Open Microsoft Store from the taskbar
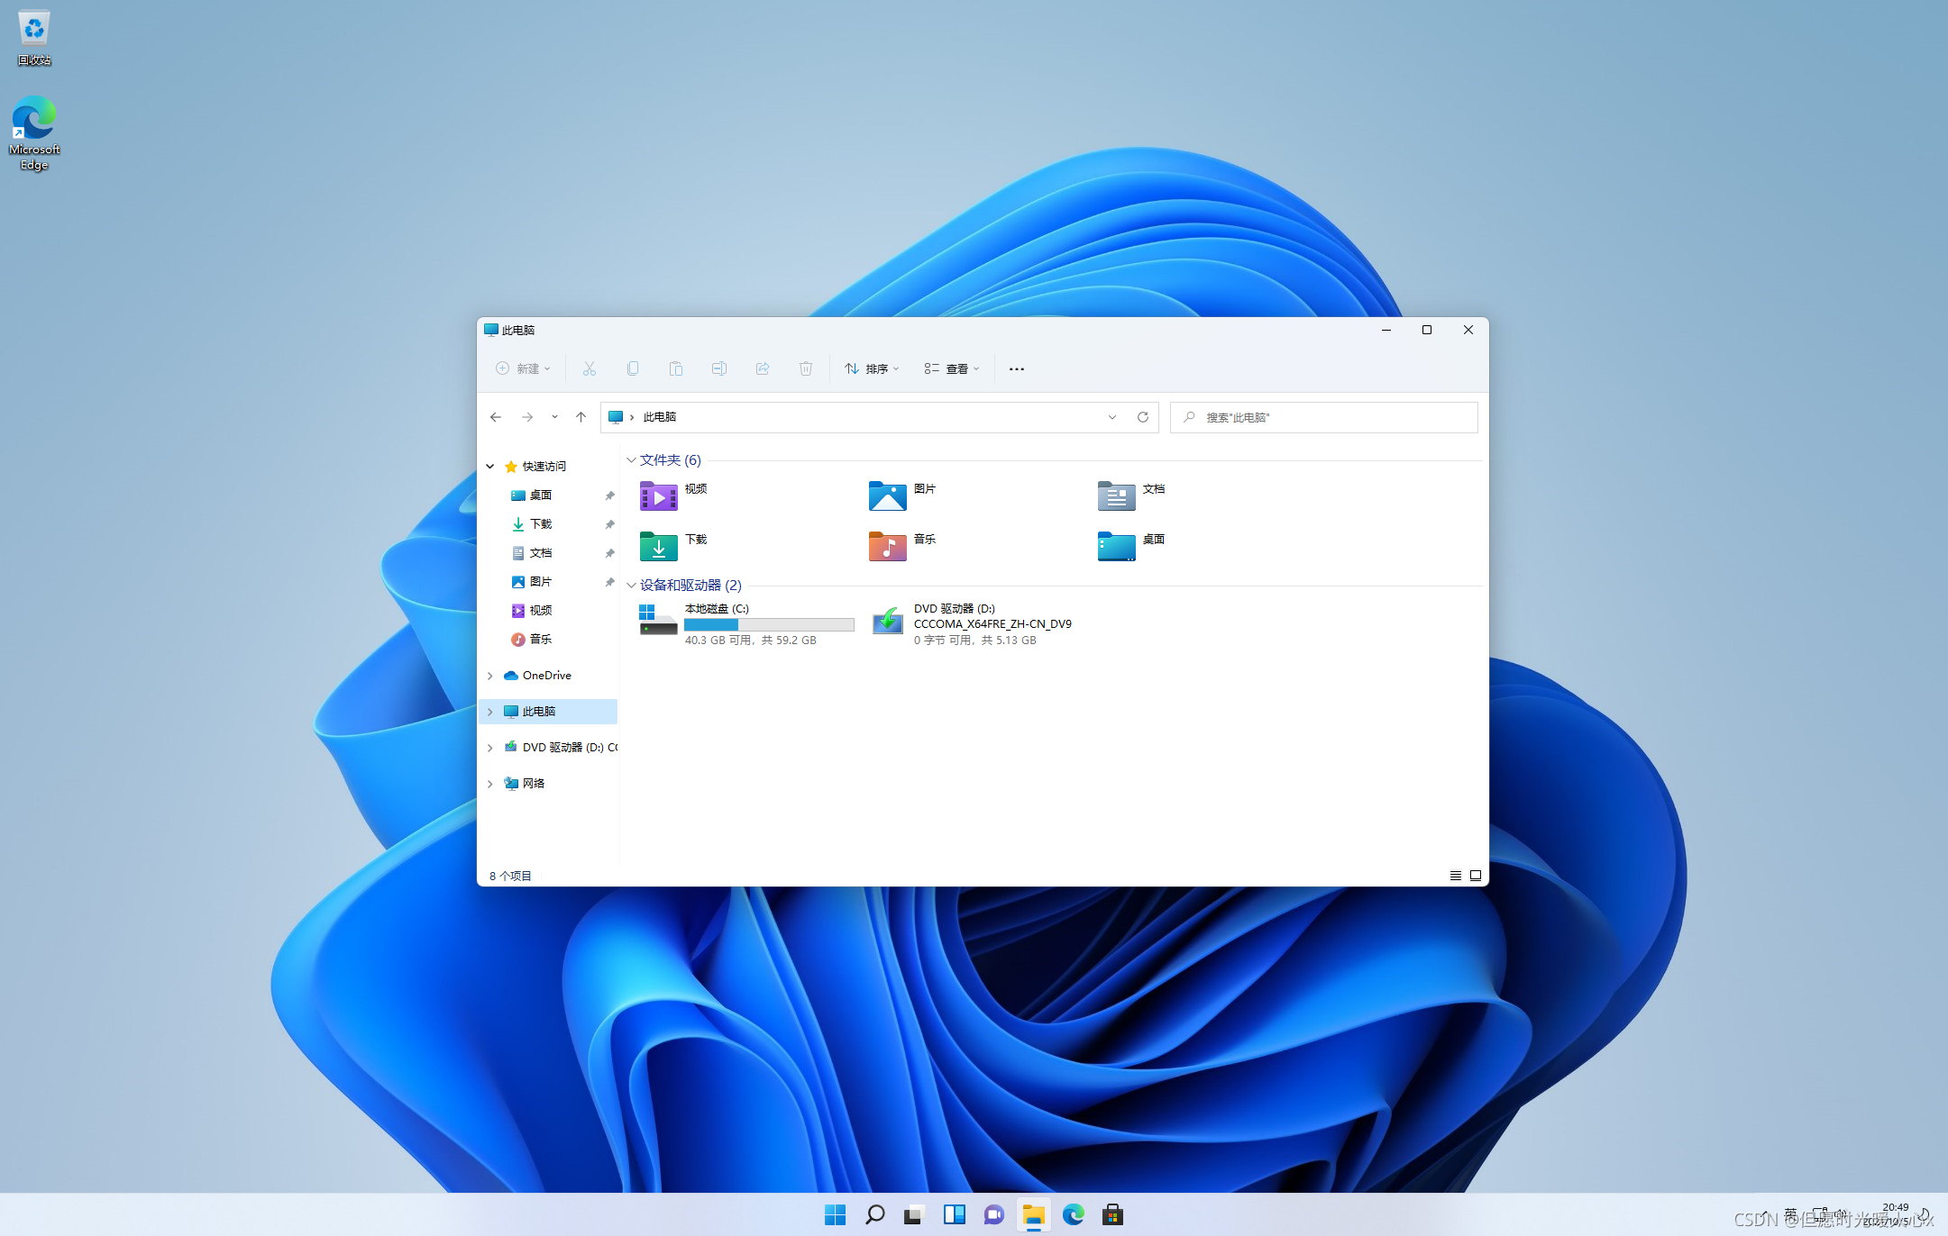This screenshot has height=1236, width=1948. 1112,1214
